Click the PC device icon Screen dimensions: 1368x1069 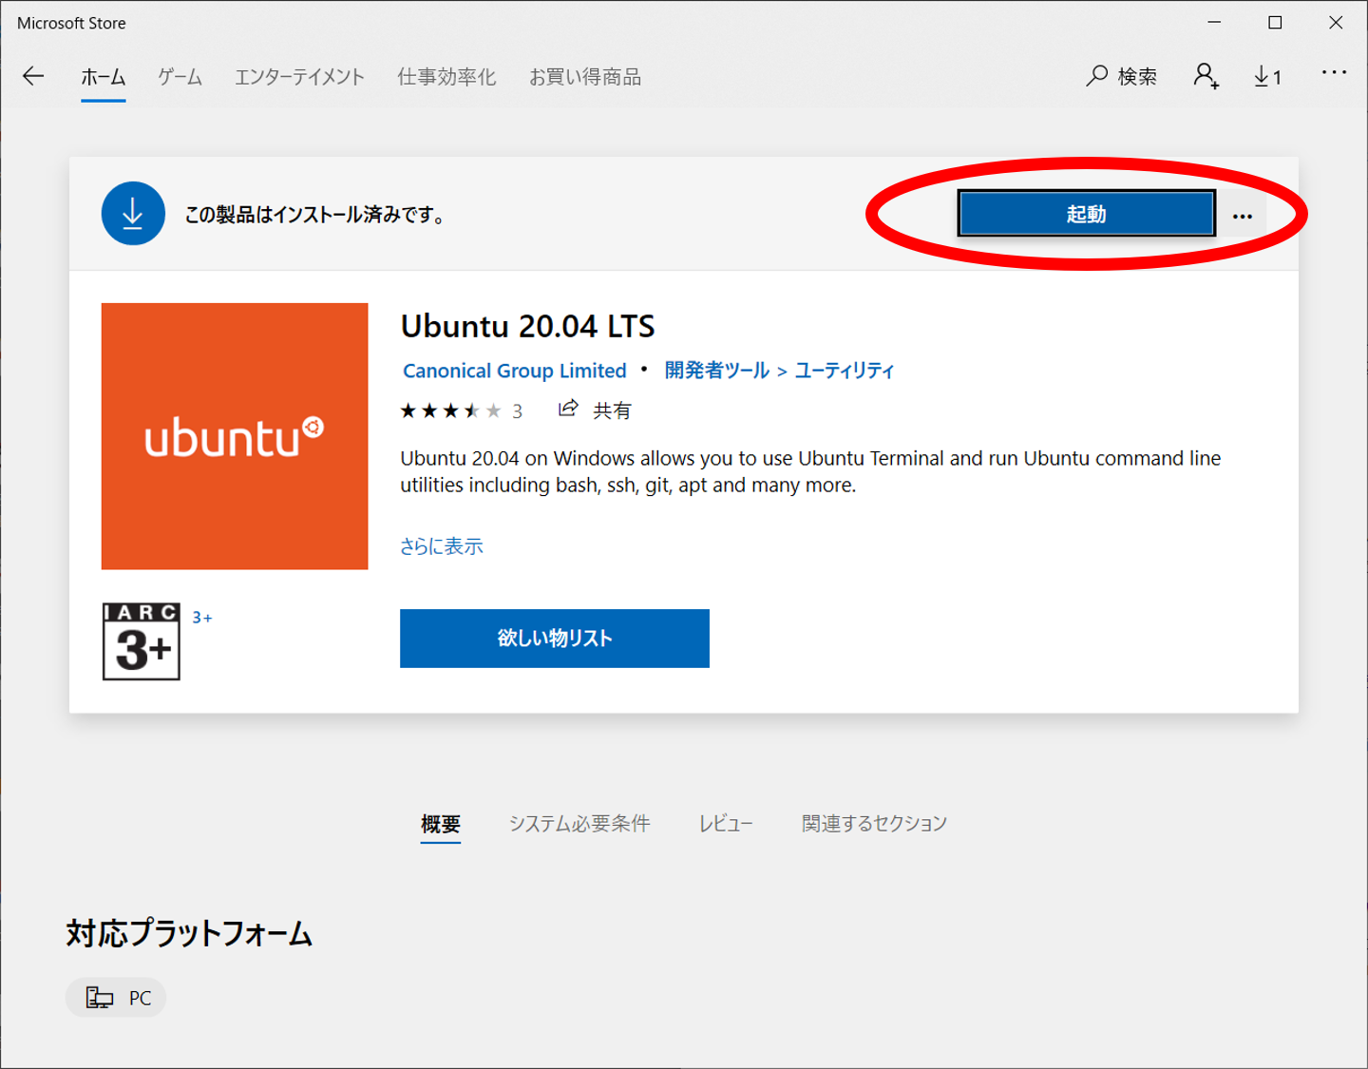pos(99,998)
